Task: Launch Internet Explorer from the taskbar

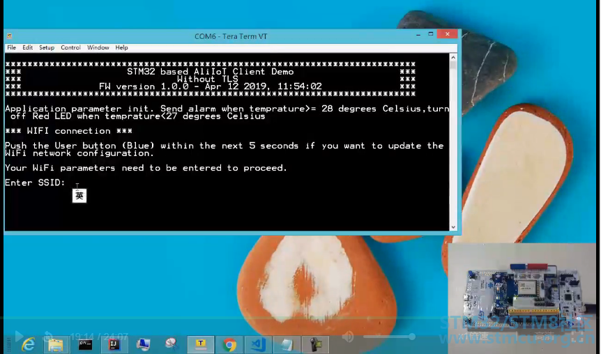Action: coord(29,345)
